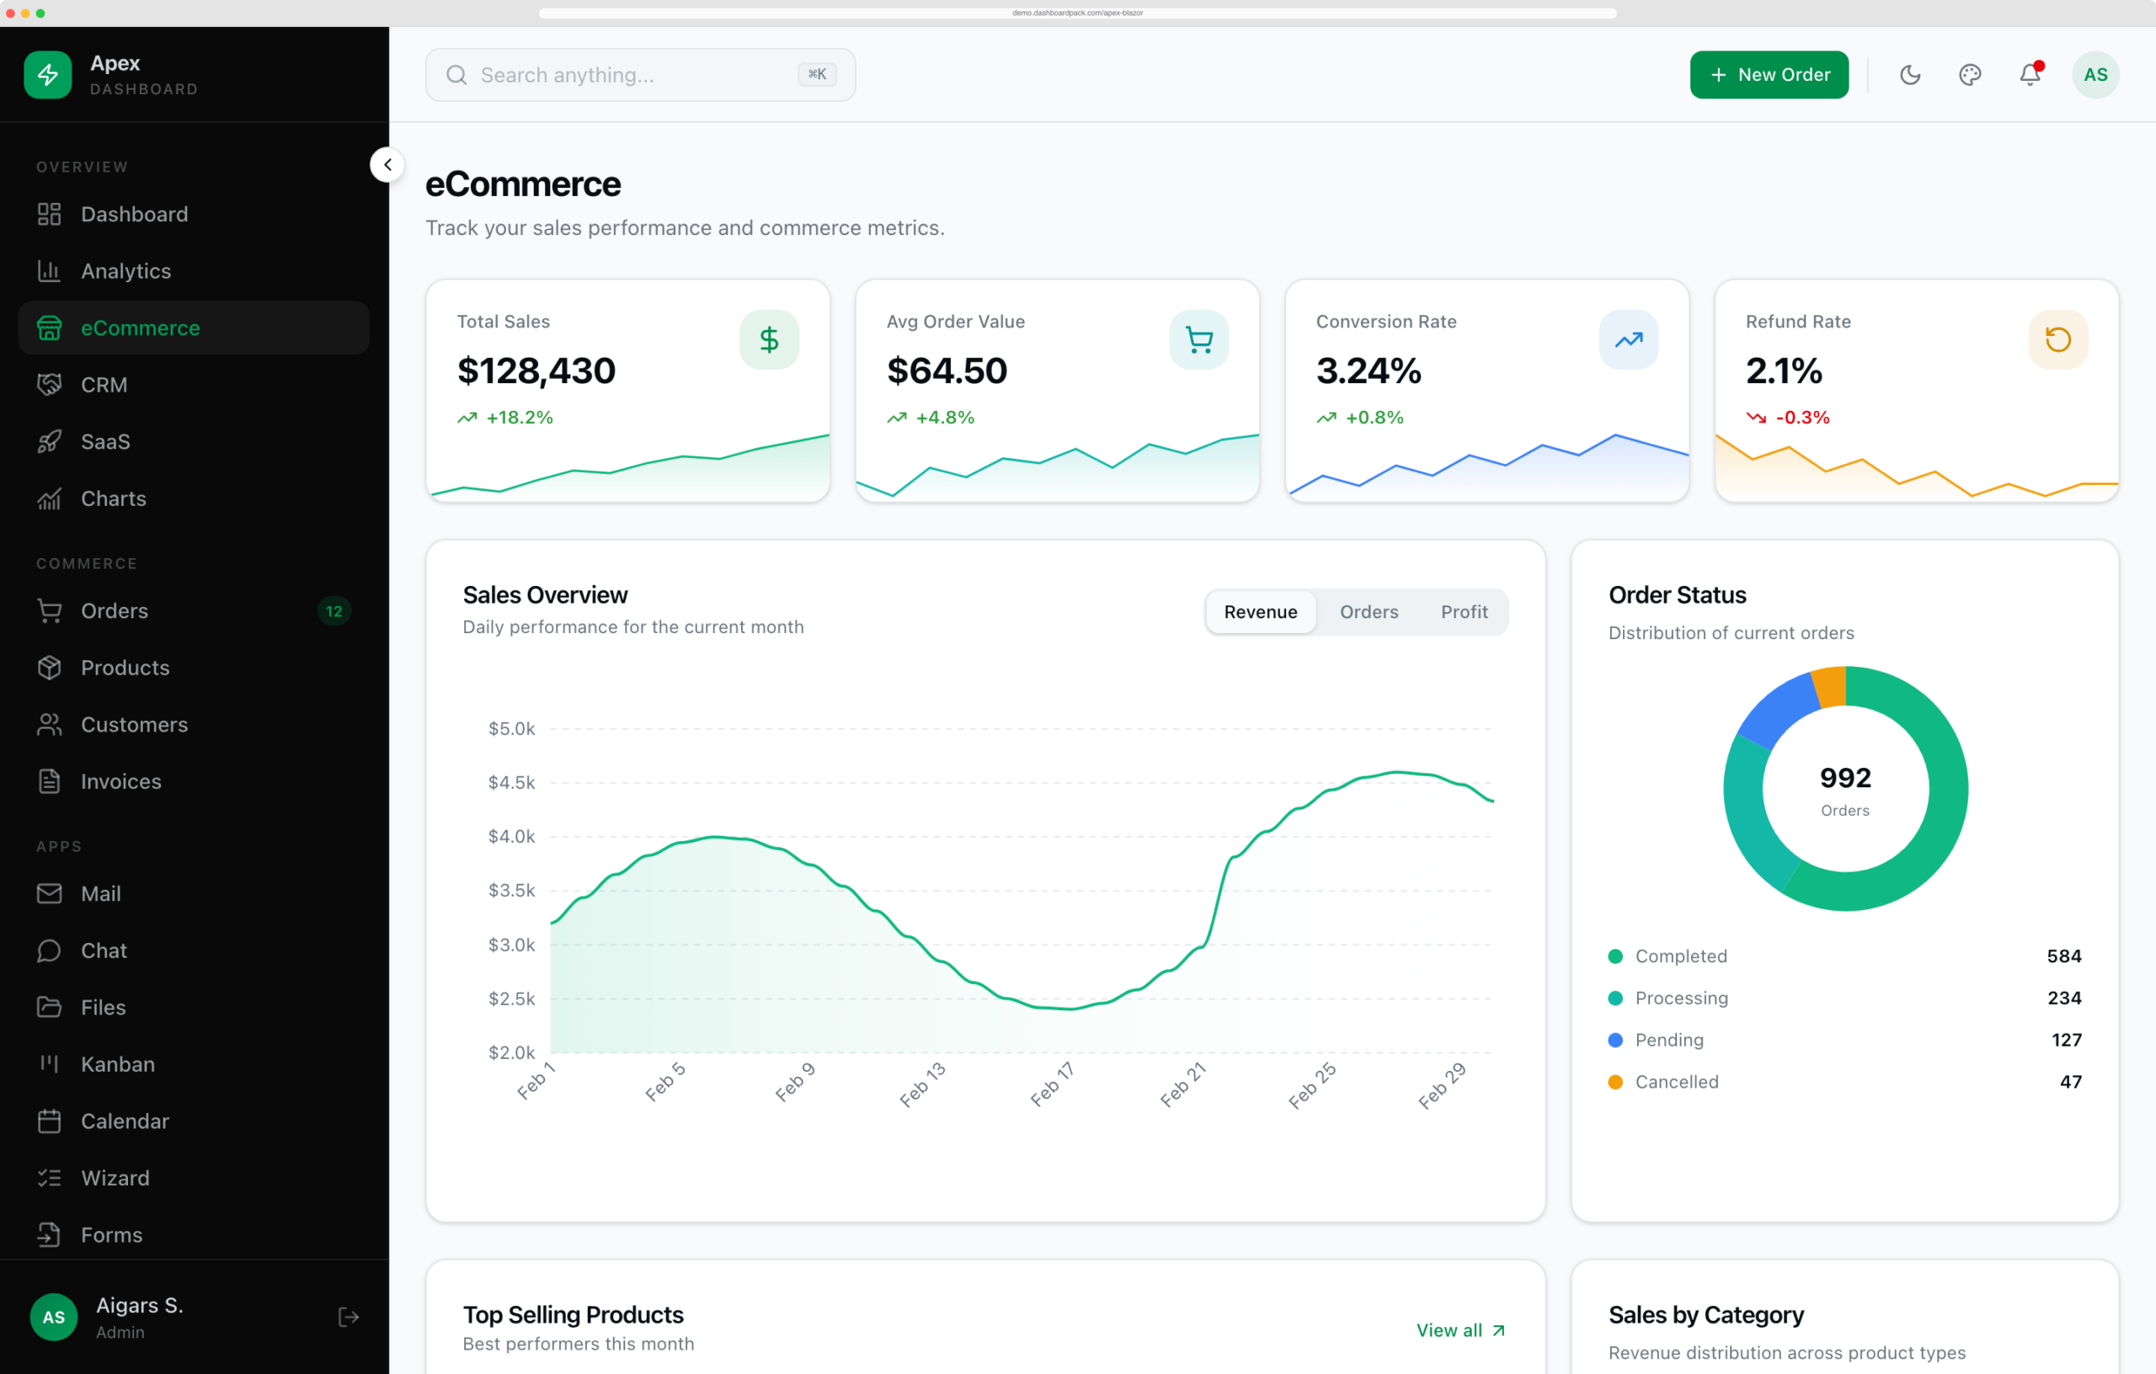Screen dimensions: 2156x1374
Task: Open the SaaS rocket item
Action: [x=194, y=441]
